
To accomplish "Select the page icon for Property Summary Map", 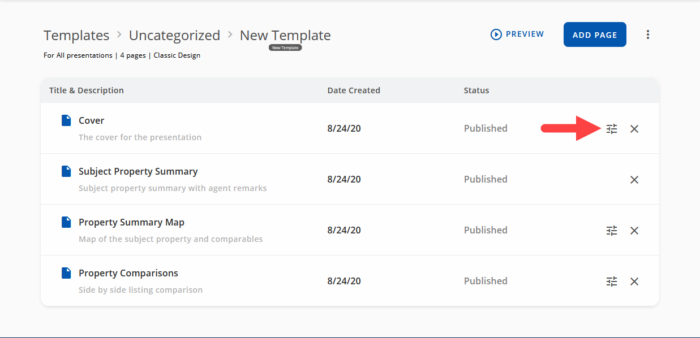I will (66, 222).
